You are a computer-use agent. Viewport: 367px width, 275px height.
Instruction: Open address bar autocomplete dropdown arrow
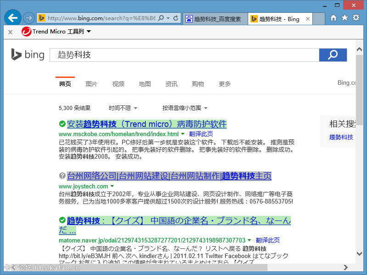tap(168, 18)
